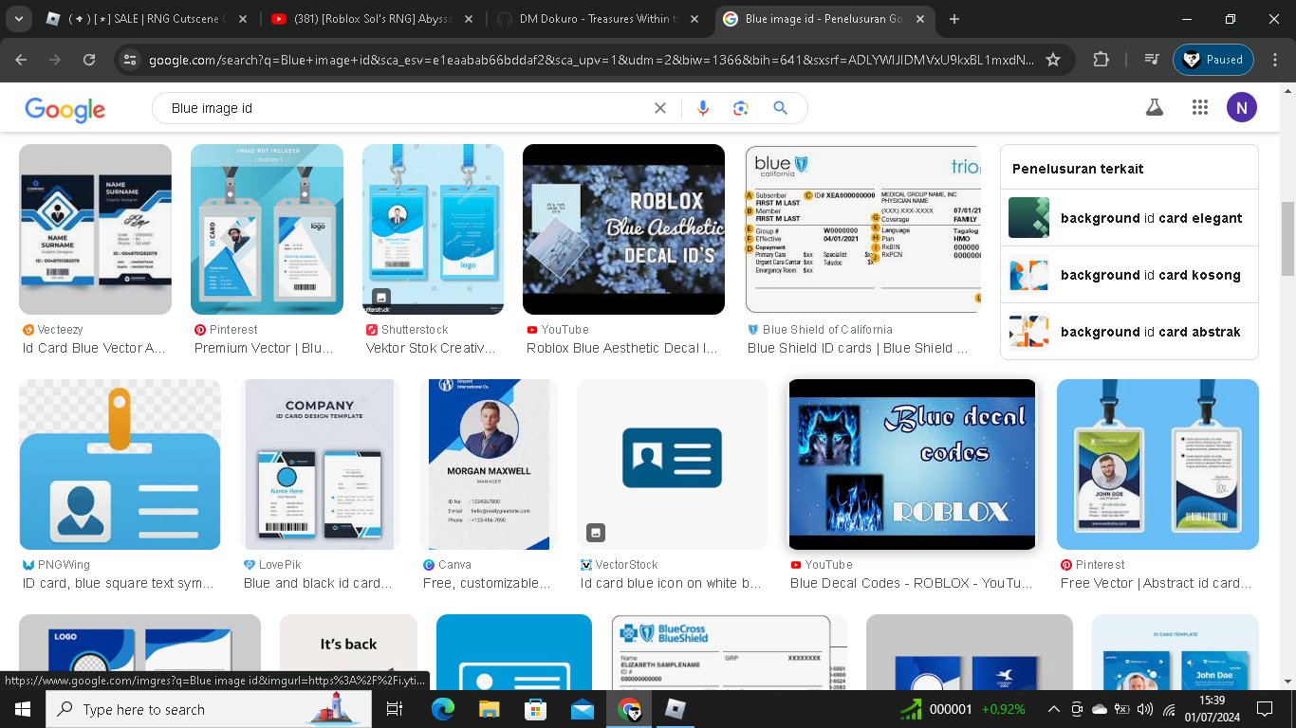Submit search with the magnifier icon
The image size is (1296, 728).
click(x=781, y=108)
